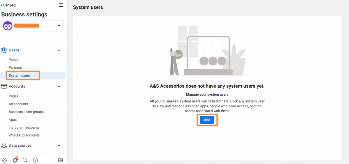Click the Manage your system users text
The height and width of the screenshot is (164, 349).
click(x=207, y=95)
